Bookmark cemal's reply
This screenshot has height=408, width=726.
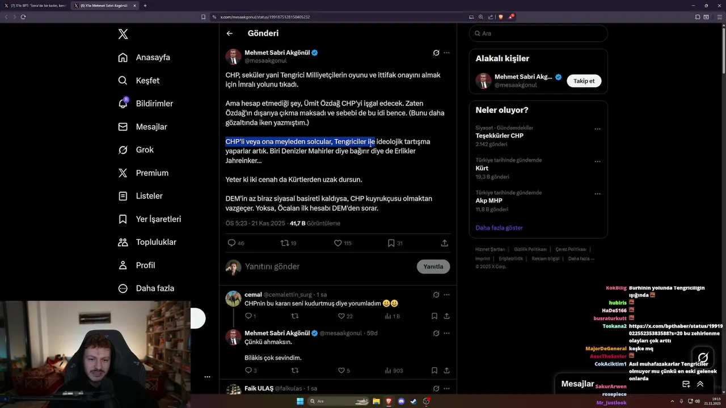click(x=434, y=316)
